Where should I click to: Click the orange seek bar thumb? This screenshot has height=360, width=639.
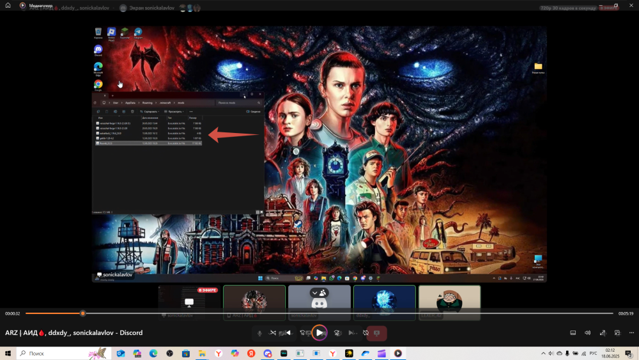[82, 313]
